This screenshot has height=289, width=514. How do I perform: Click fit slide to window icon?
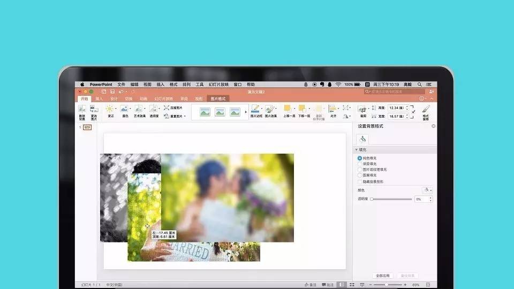(428, 285)
